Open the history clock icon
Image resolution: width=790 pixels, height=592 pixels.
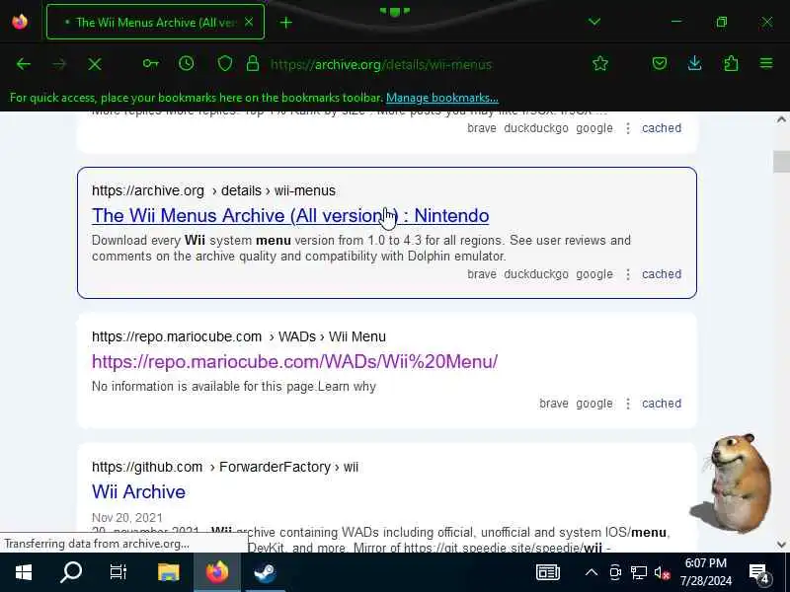point(186,63)
